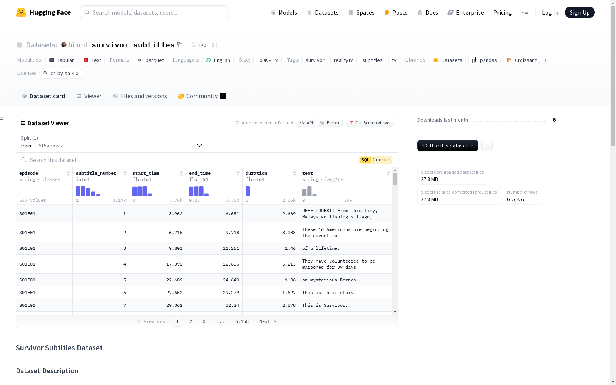Copy dataset name with the copy icon
Image resolution: width=616 pixels, height=385 pixels.
(180, 45)
